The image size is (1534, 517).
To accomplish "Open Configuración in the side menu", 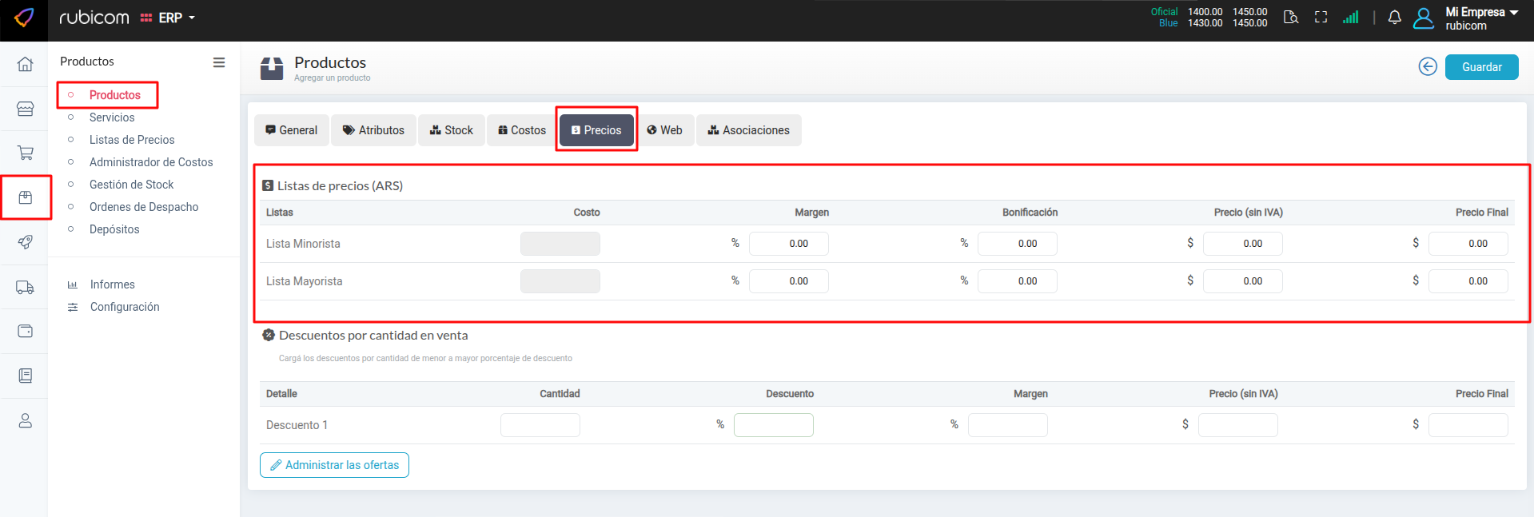I will point(125,307).
